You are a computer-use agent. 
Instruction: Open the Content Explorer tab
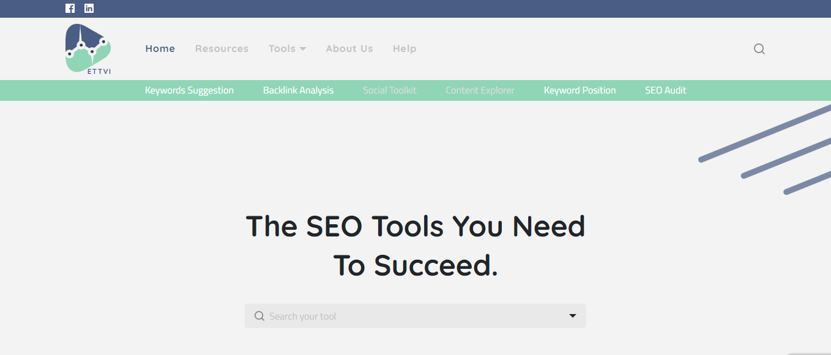click(x=480, y=90)
